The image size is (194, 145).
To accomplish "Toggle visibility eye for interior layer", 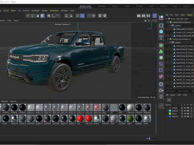I will coord(185,111).
